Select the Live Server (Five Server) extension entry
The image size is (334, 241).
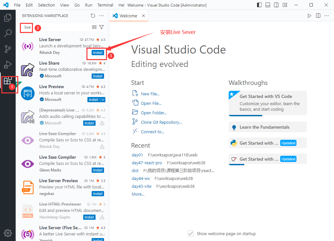click(62, 233)
